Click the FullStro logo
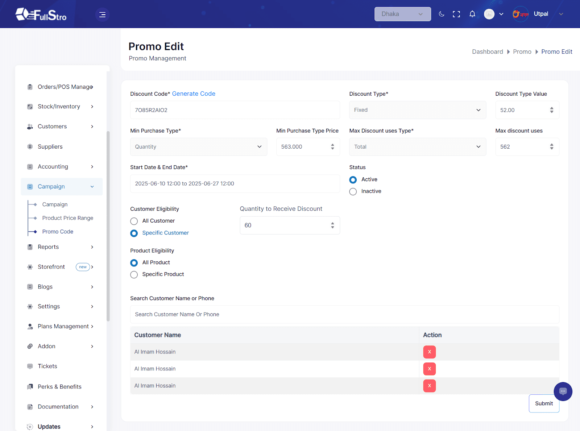This screenshot has height=431, width=580. coord(41,14)
